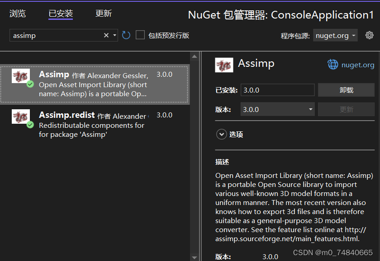
Task: Click the globe icon beside nuget.org
Action: pos(333,64)
